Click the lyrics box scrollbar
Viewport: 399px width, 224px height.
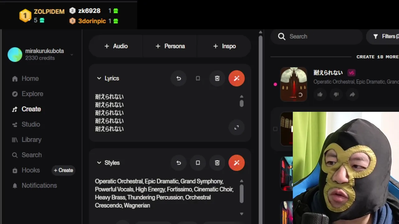(x=242, y=103)
